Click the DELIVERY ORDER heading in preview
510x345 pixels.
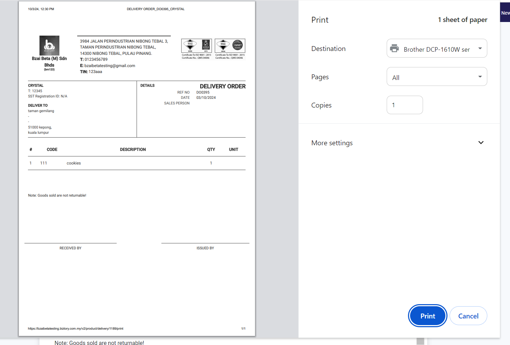223,86
